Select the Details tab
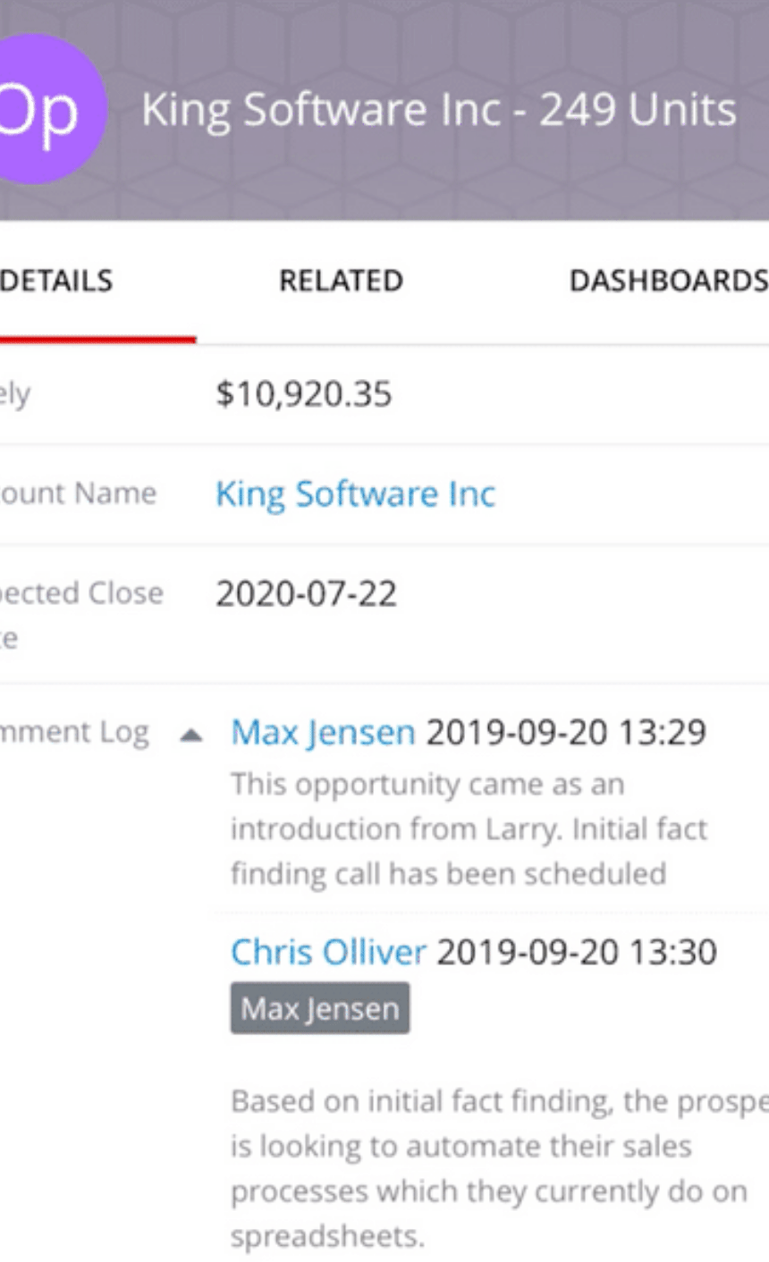Viewport: 769px width, 1262px height. [56, 281]
